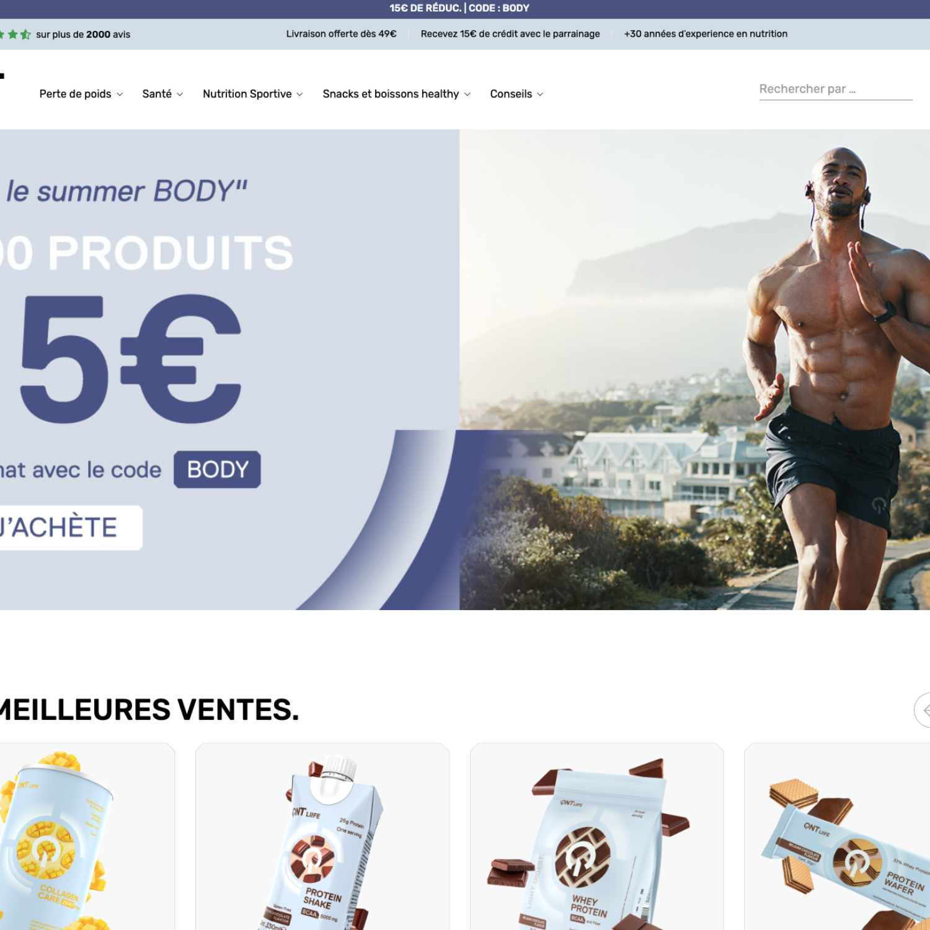Open the Whey Protein product card

pos(596,836)
